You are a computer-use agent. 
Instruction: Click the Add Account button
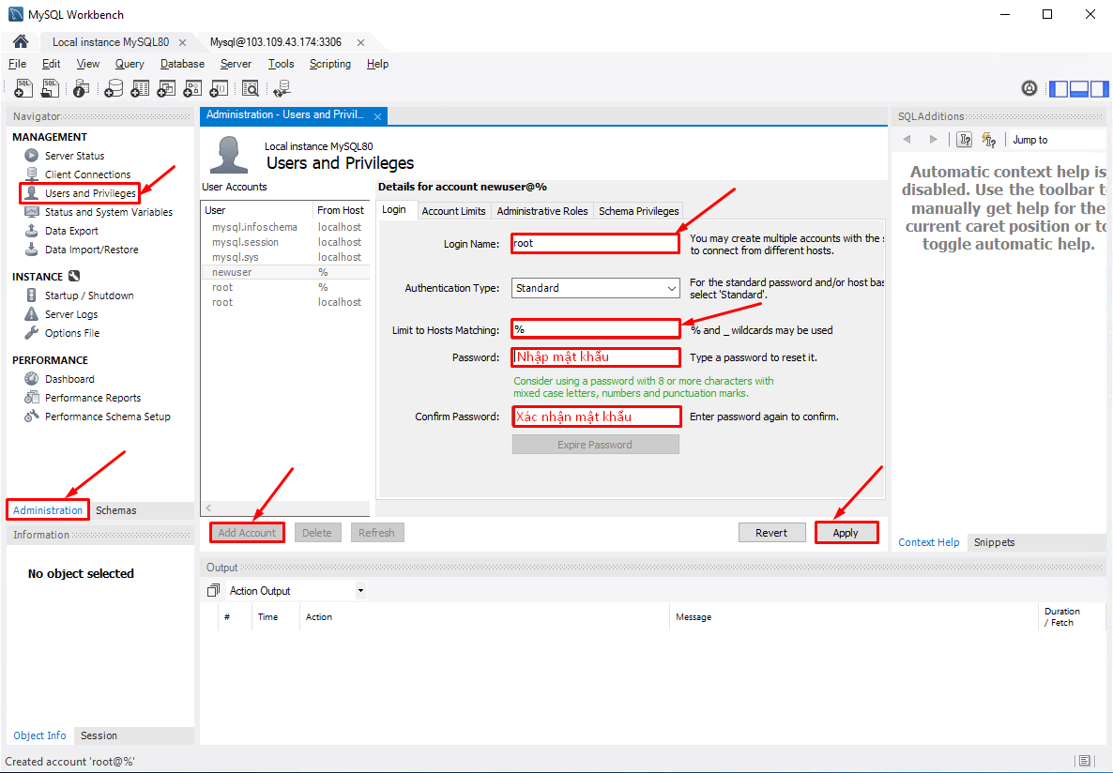(247, 533)
